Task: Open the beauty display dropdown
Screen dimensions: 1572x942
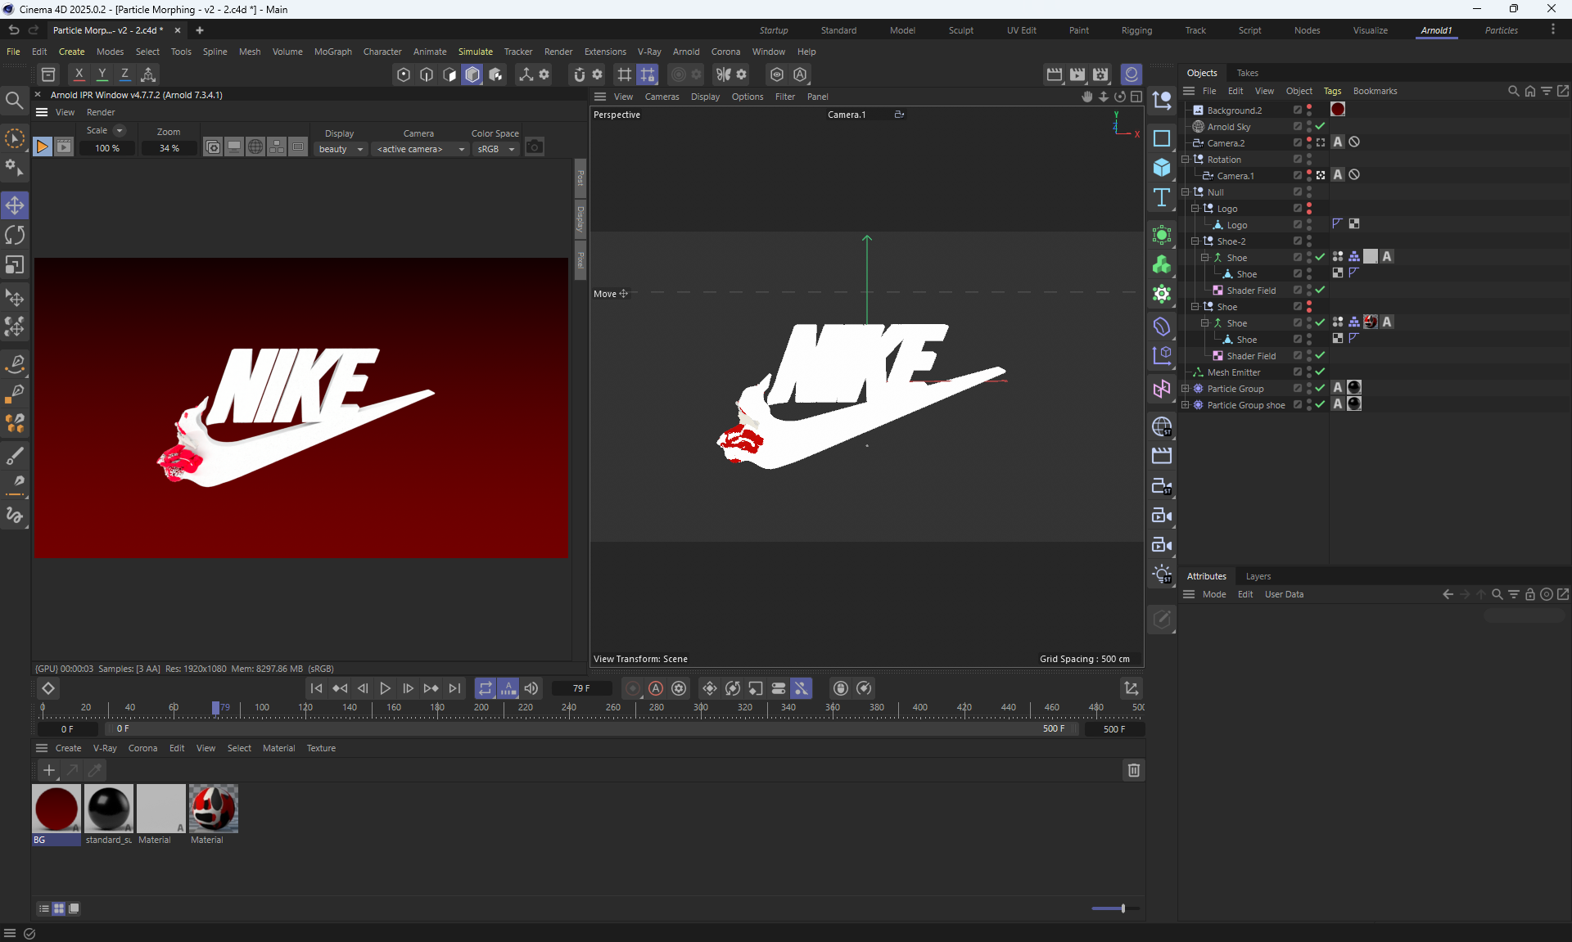Action: [x=341, y=149]
